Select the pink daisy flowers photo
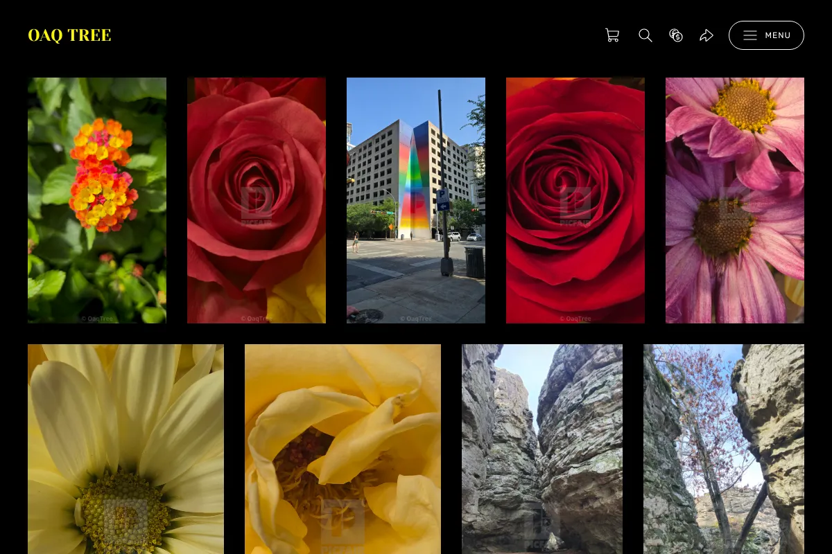The height and width of the screenshot is (554, 832). [735, 200]
